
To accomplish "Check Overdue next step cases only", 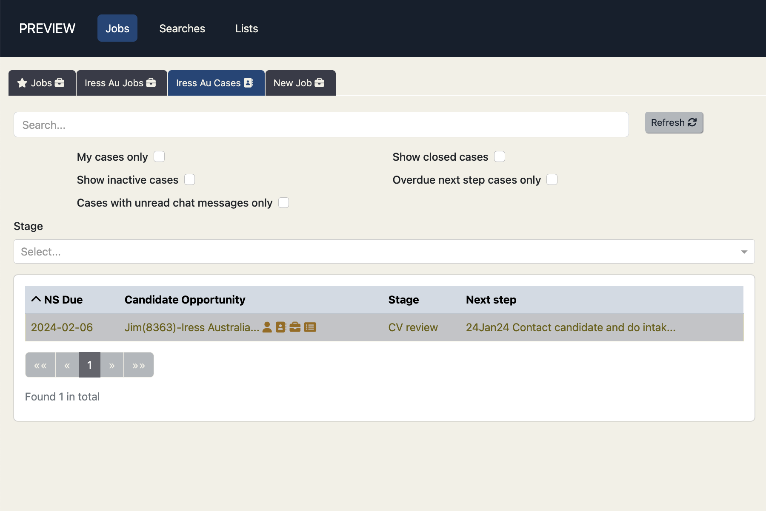I will 552,179.
